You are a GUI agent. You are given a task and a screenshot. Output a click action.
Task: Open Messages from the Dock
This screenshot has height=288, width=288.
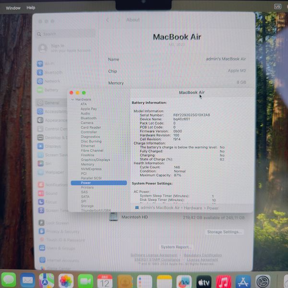[8, 280]
